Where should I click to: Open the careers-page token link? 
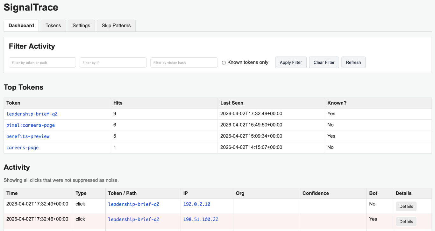[x=22, y=147]
